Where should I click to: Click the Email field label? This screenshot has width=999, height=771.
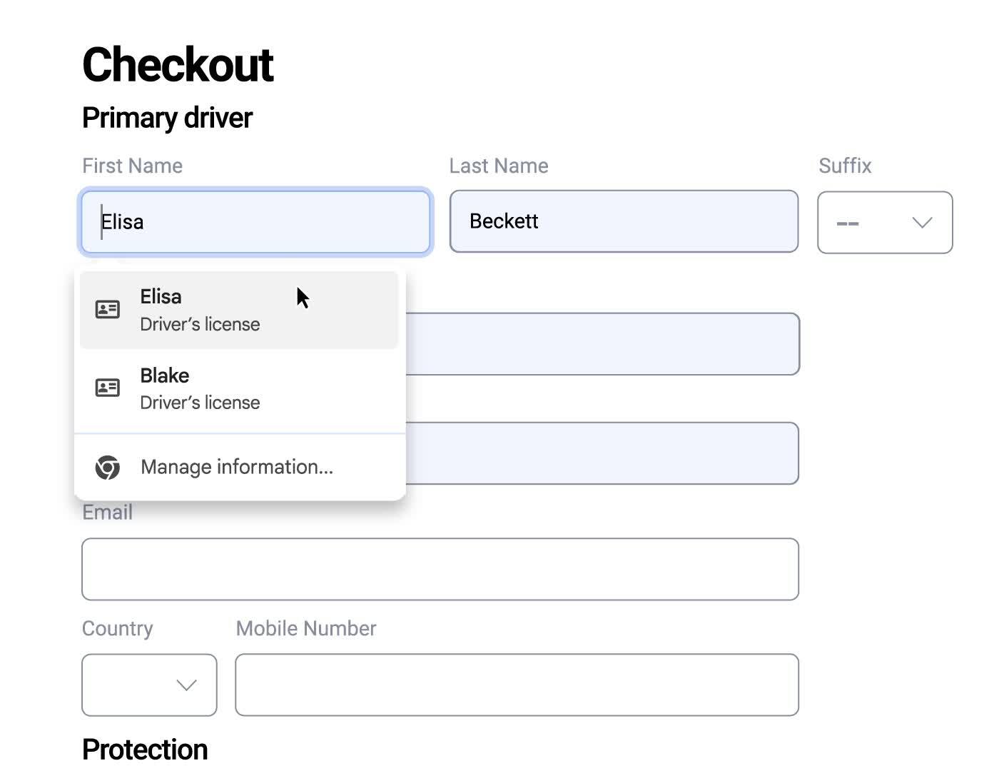point(107,512)
